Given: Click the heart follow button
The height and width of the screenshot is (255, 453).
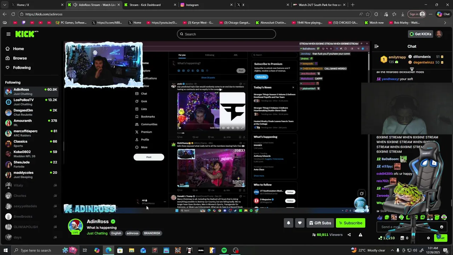Looking at the screenshot, I should [300, 223].
